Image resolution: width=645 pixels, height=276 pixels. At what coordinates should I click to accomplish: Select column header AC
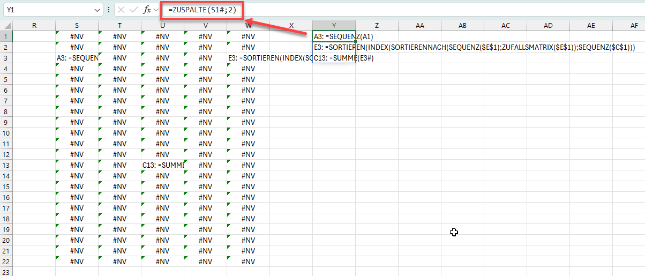(505, 26)
